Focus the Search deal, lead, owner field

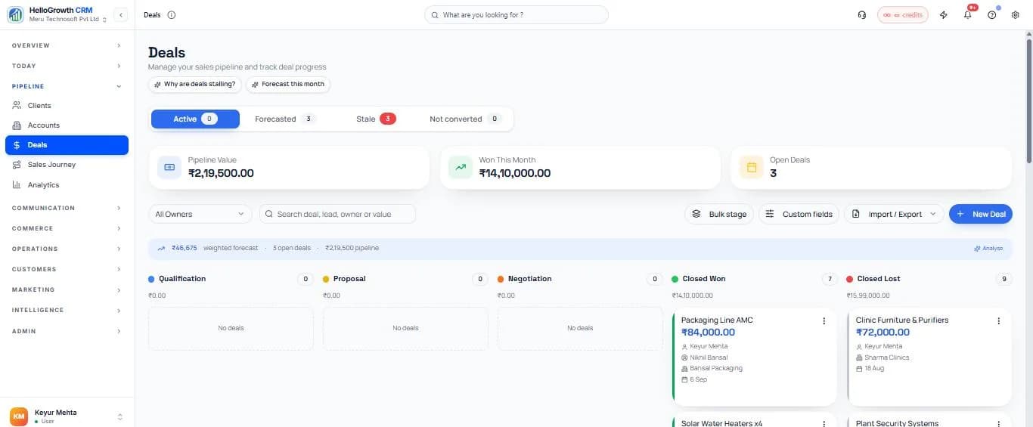(x=337, y=214)
